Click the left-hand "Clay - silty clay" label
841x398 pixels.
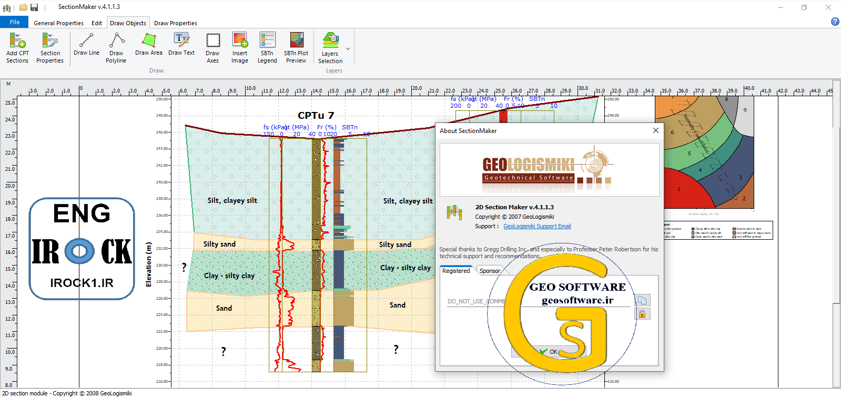pos(229,275)
